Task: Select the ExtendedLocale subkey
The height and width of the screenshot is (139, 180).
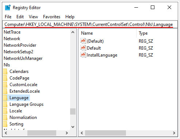Action: [25, 91]
